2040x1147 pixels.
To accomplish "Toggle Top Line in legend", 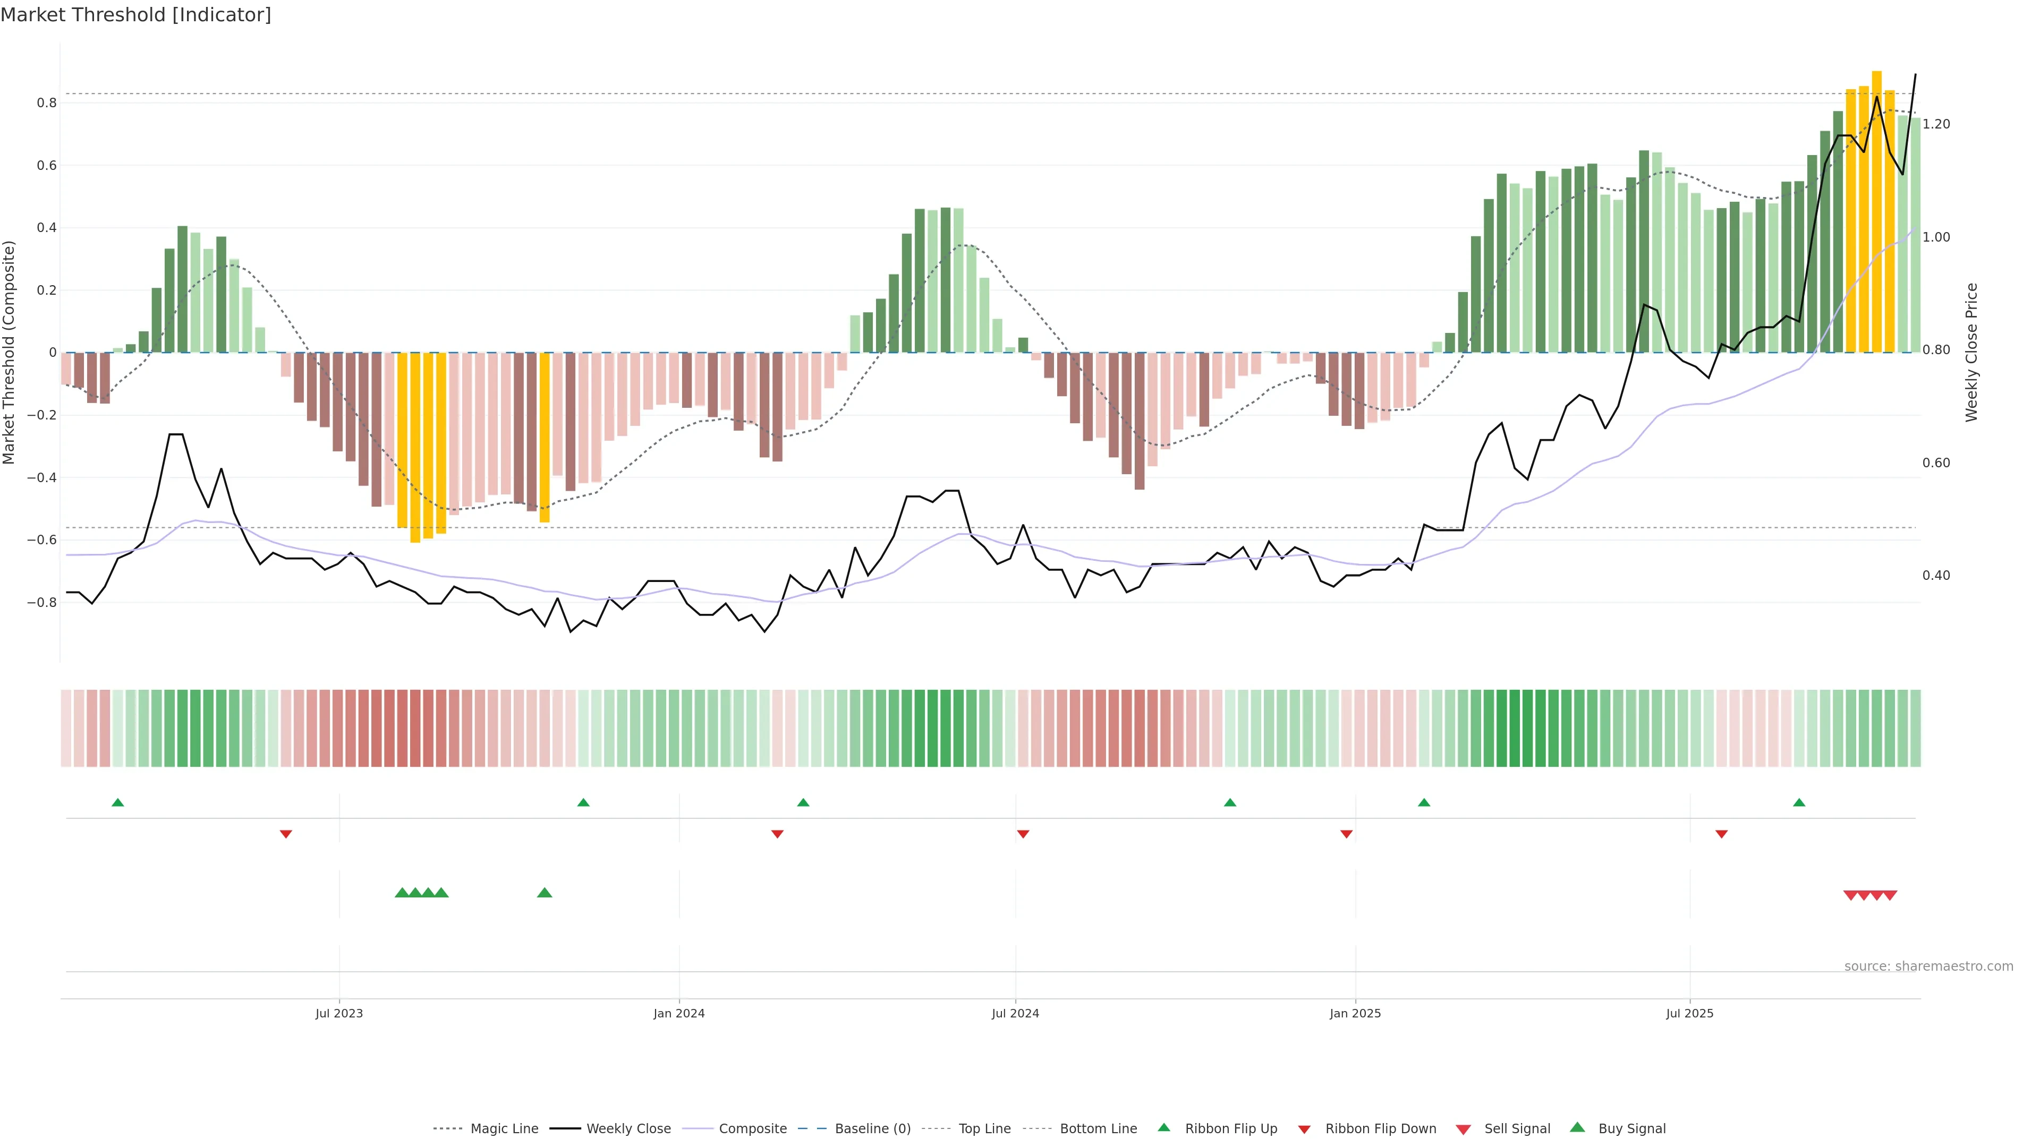I will (984, 1129).
